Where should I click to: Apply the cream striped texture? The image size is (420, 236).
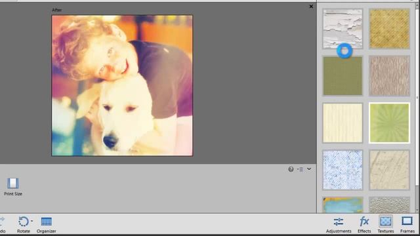point(343,123)
